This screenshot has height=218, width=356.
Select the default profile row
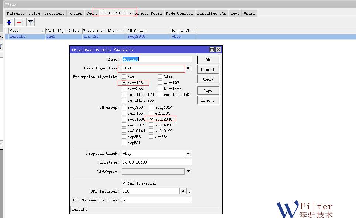click(x=26, y=37)
